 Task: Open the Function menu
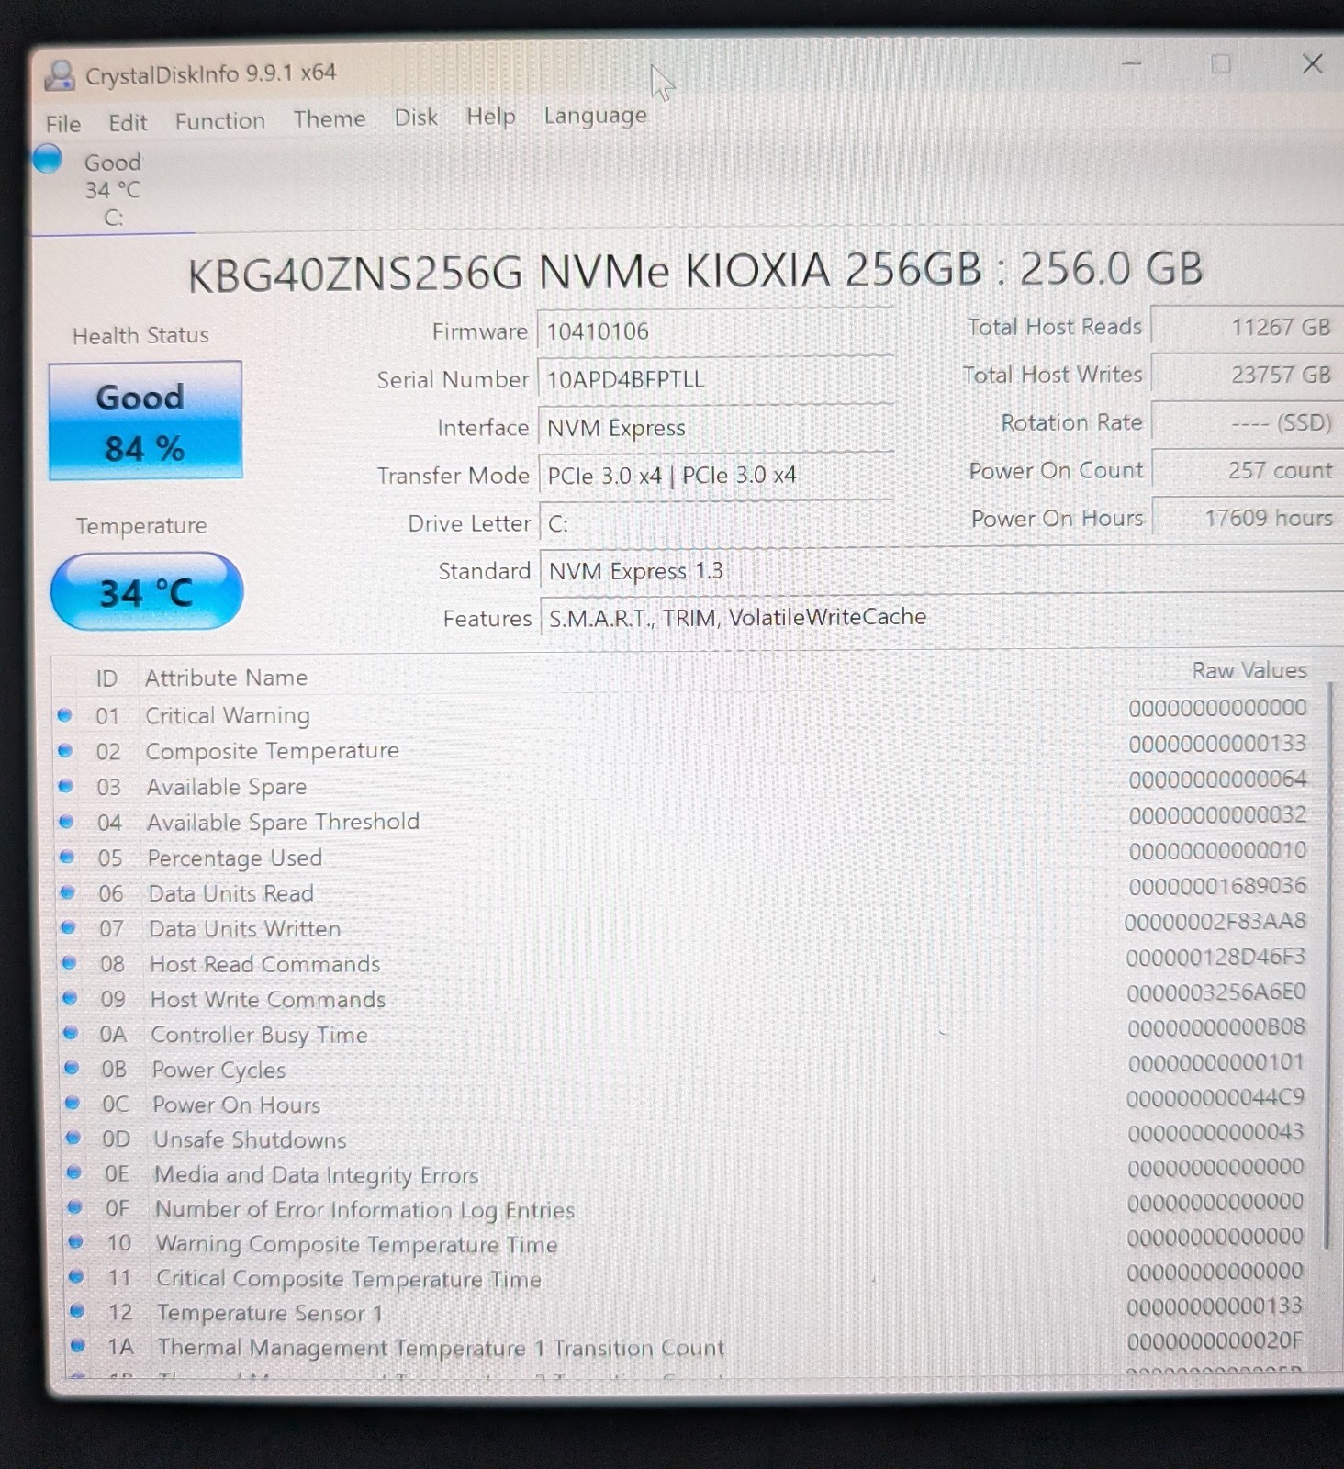click(x=220, y=120)
